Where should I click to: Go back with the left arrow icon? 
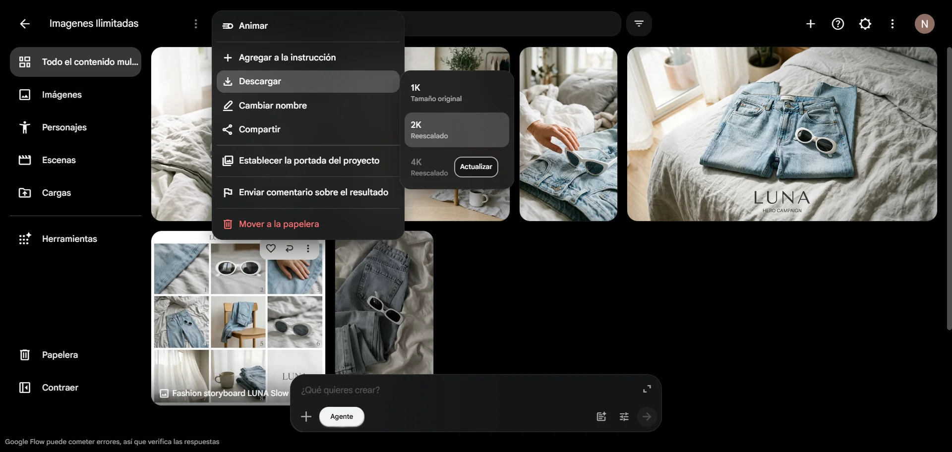(x=25, y=24)
